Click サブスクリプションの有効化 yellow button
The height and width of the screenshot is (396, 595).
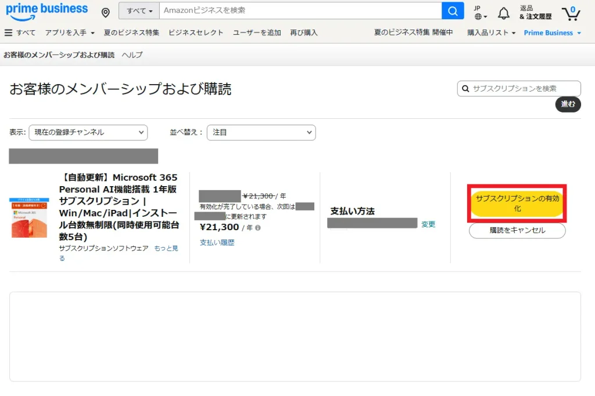coord(517,204)
